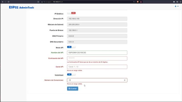Screen dimensions: 182x102
Task: Click the not-secure warning icon in the address bar
Action: coord(42,2)
